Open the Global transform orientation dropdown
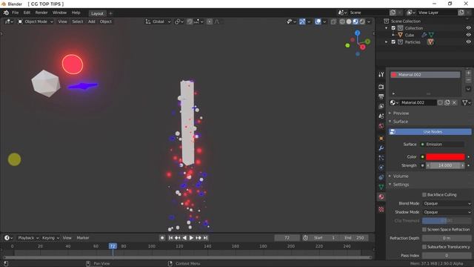The image size is (474, 267). tap(158, 22)
